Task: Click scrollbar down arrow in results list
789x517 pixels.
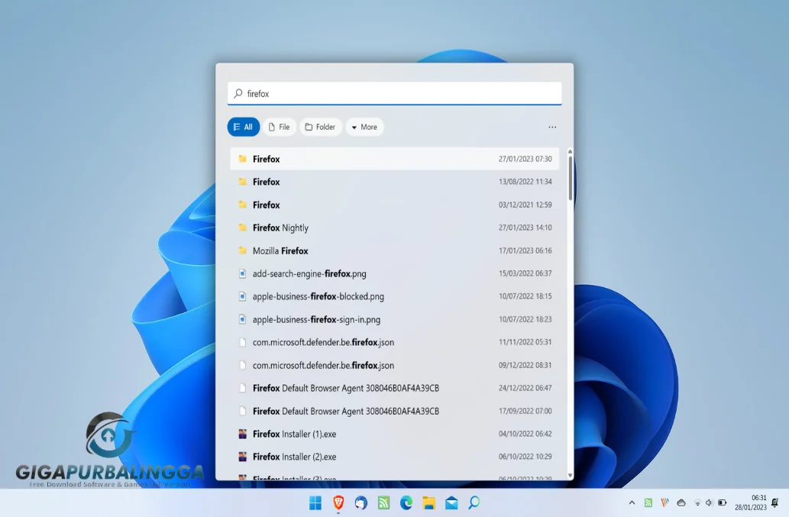Action: click(x=570, y=475)
